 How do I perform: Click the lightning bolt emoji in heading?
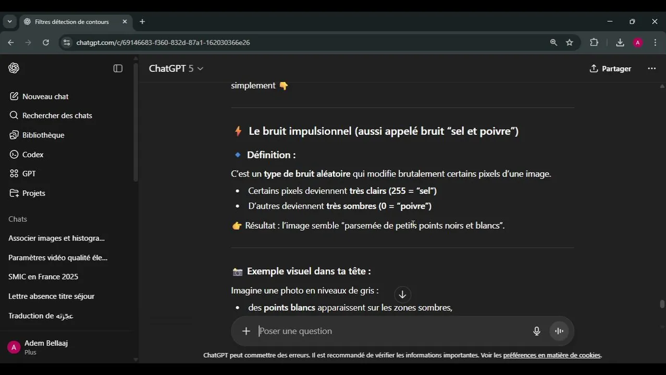click(x=238, y=131)
